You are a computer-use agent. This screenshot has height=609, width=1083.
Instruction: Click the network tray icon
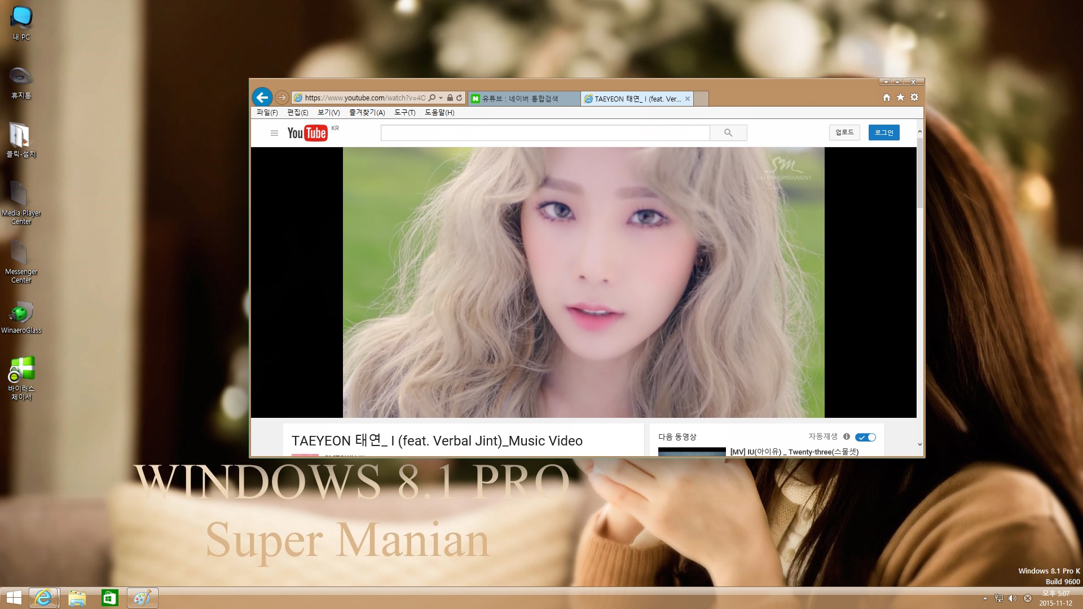point(998,598)
